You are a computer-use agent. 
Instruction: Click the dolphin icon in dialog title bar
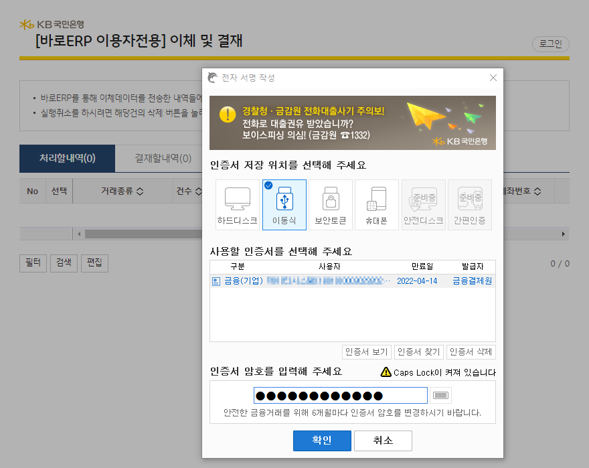213,78
